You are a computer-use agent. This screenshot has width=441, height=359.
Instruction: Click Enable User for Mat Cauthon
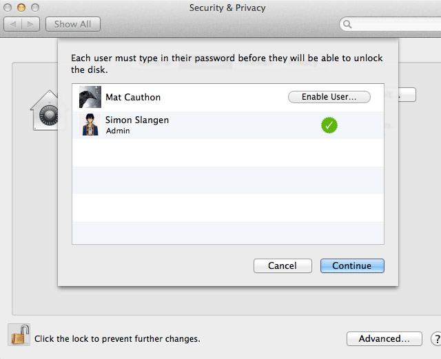pyautogui.click(x=329, y=97)
